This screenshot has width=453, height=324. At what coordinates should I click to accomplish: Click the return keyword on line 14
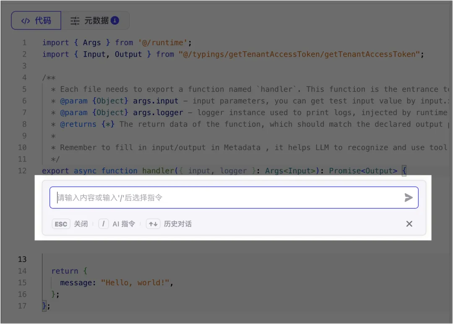tap(65, 271)
